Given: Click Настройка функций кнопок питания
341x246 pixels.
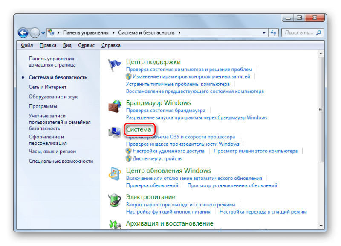Looking at the screenshot, I should click(168, 212).
